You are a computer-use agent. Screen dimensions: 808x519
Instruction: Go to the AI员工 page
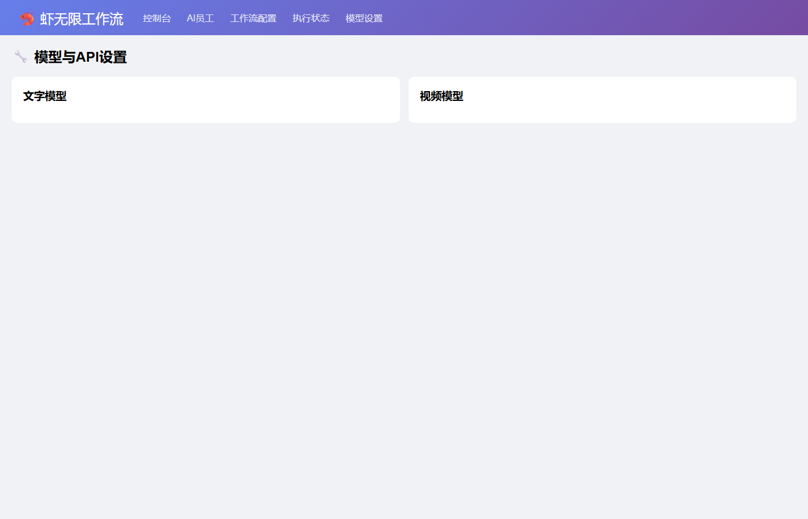tap(200, 18)
